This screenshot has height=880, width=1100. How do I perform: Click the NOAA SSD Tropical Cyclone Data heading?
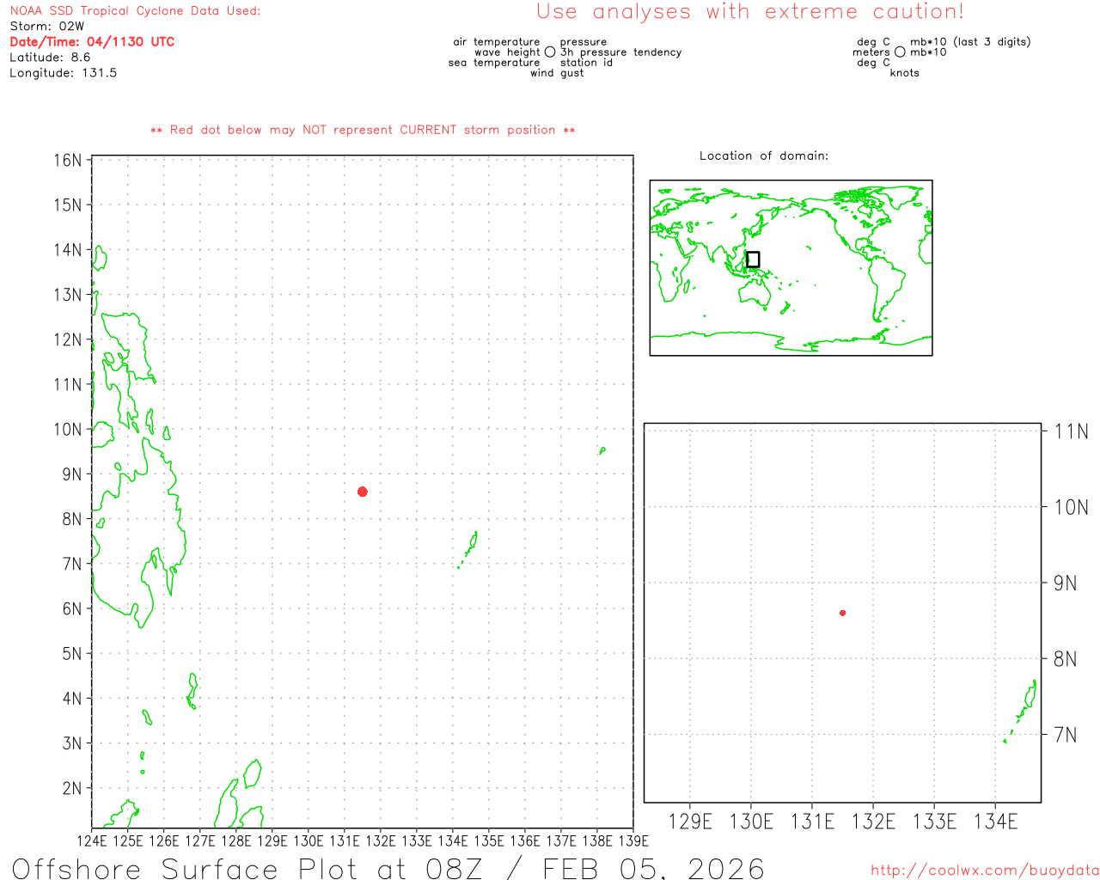pos(135,11)
